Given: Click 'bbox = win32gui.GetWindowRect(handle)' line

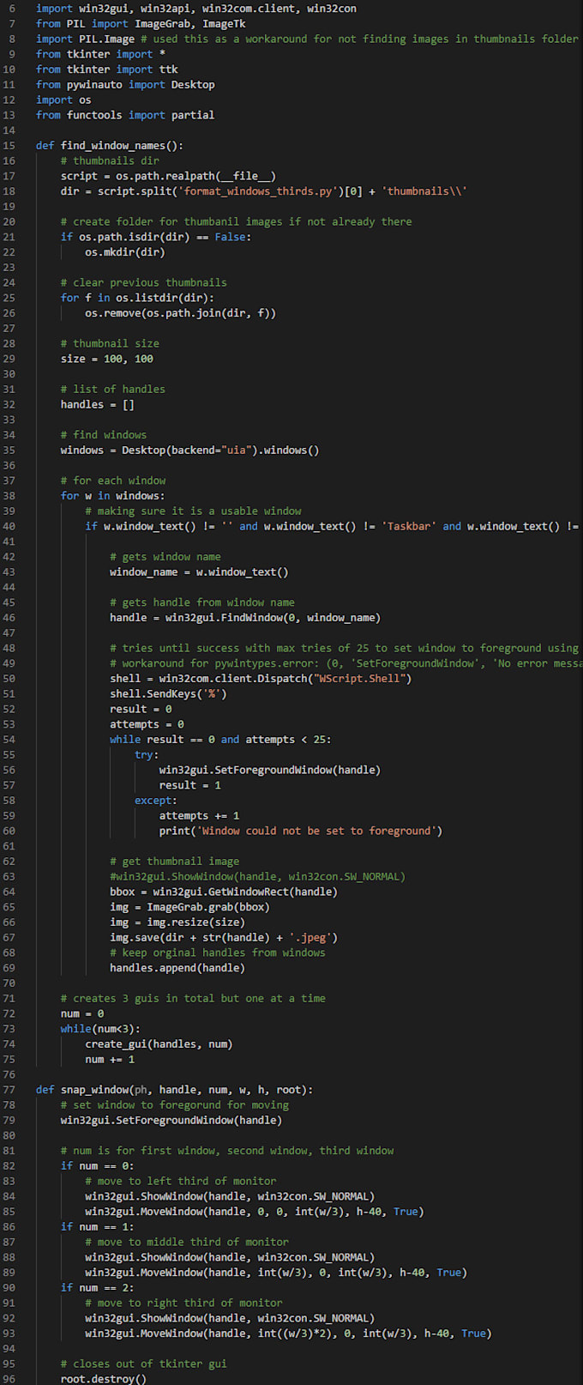Looking at the screenshot, I should point(224,892).
